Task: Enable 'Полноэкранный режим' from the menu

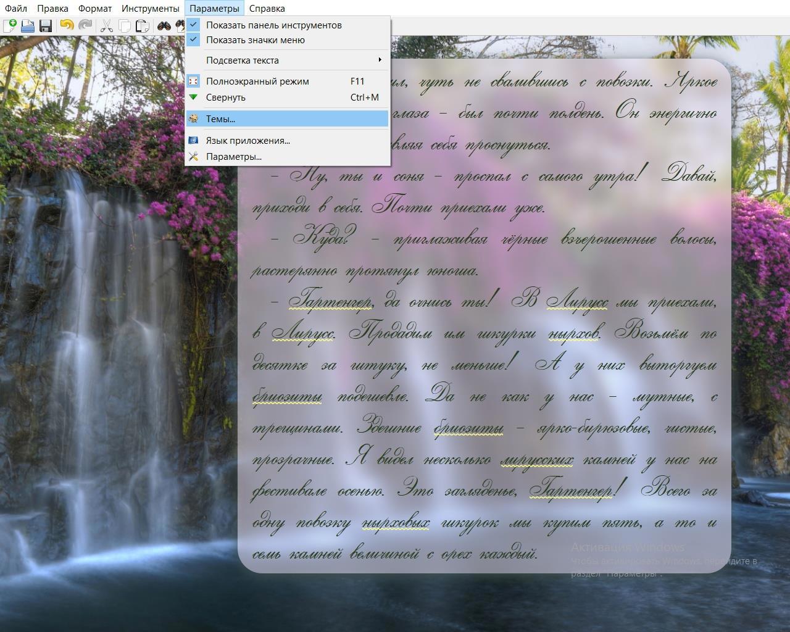Action: pyautogui.click(x=257, y=81)
